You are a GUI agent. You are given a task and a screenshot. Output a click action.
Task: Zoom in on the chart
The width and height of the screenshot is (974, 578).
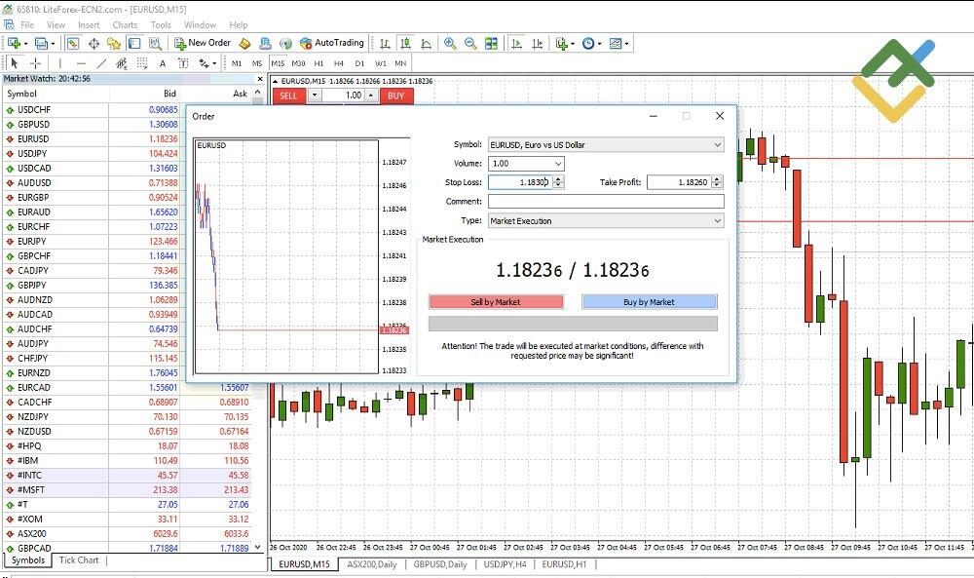[x=450, y=43]
